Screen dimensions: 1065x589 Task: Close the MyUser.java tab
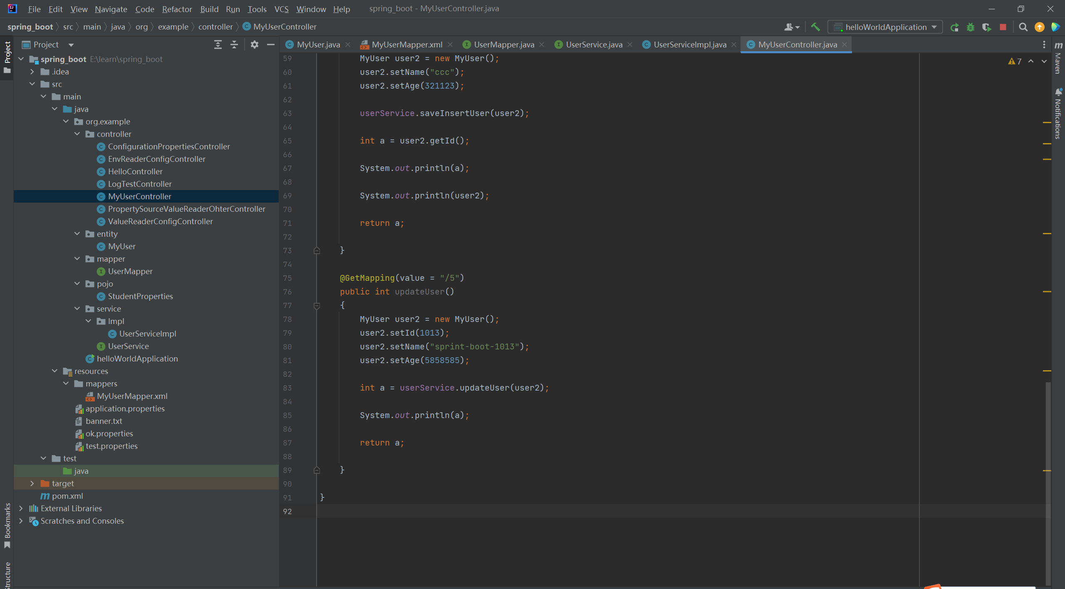point(348,45)
